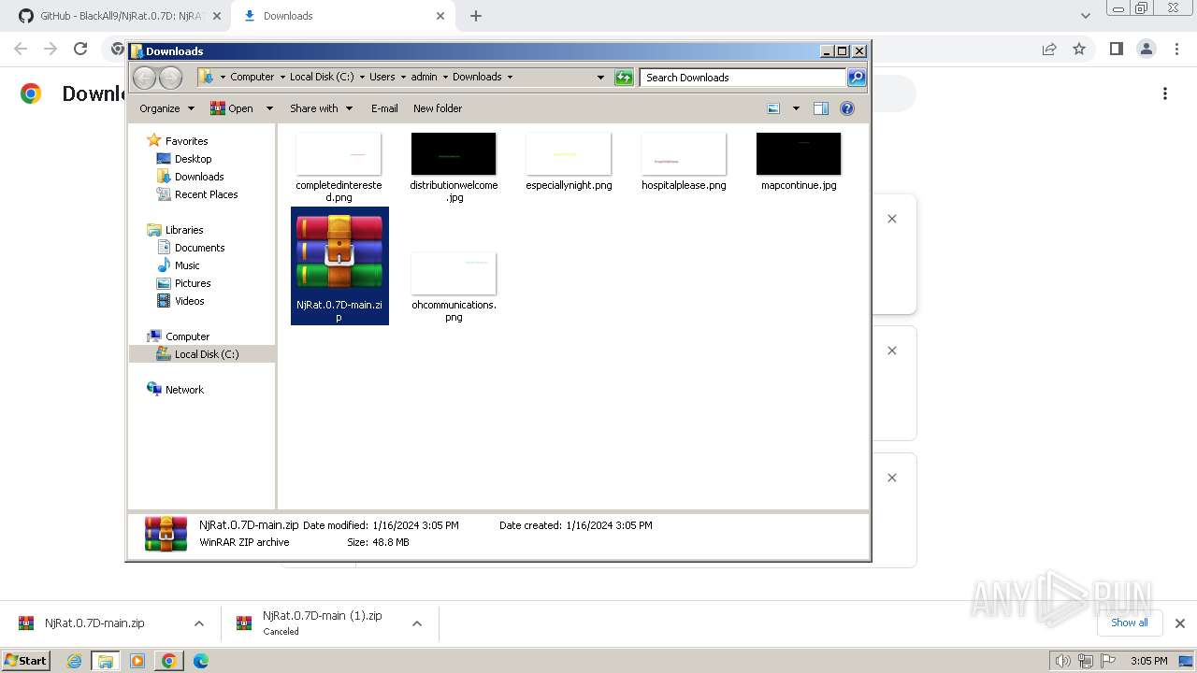Viewport: 1197px width, 673px height.
Task: Create a New folder
Action: coord(438,108)
